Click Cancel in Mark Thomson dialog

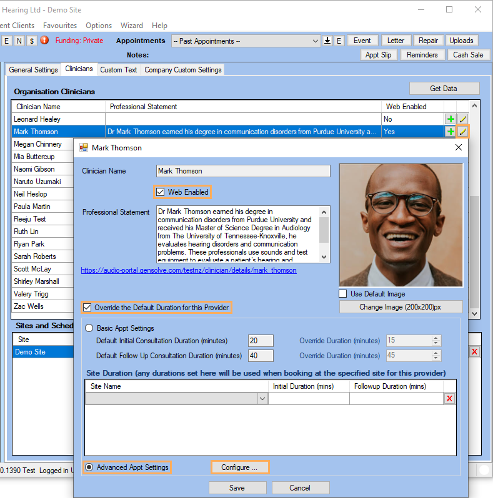click(x=300, y=488)
